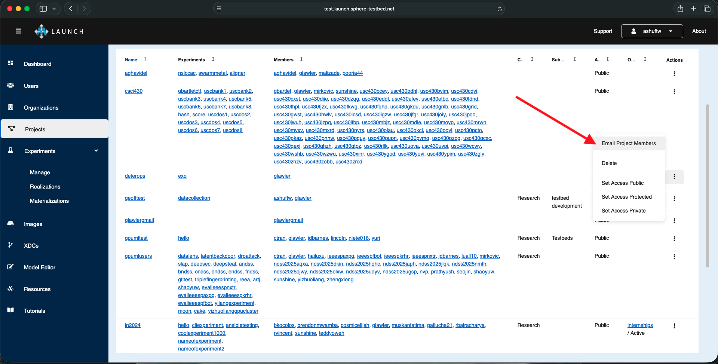Image resolution: width=718 pixels, height=364 pixels.
Task: Click the Safari reload page button
Action: 500,8
